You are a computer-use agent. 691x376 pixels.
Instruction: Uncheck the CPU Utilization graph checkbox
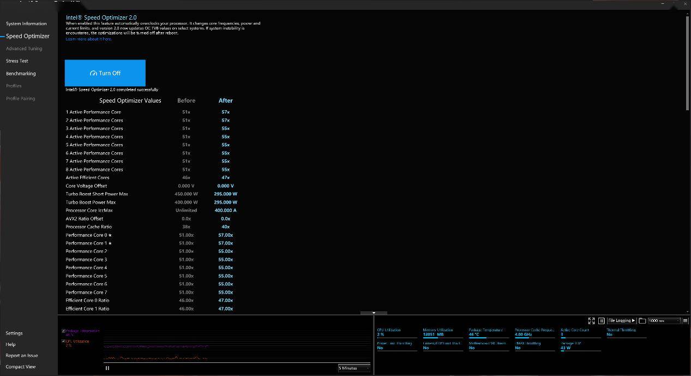[x=64, y=341]
